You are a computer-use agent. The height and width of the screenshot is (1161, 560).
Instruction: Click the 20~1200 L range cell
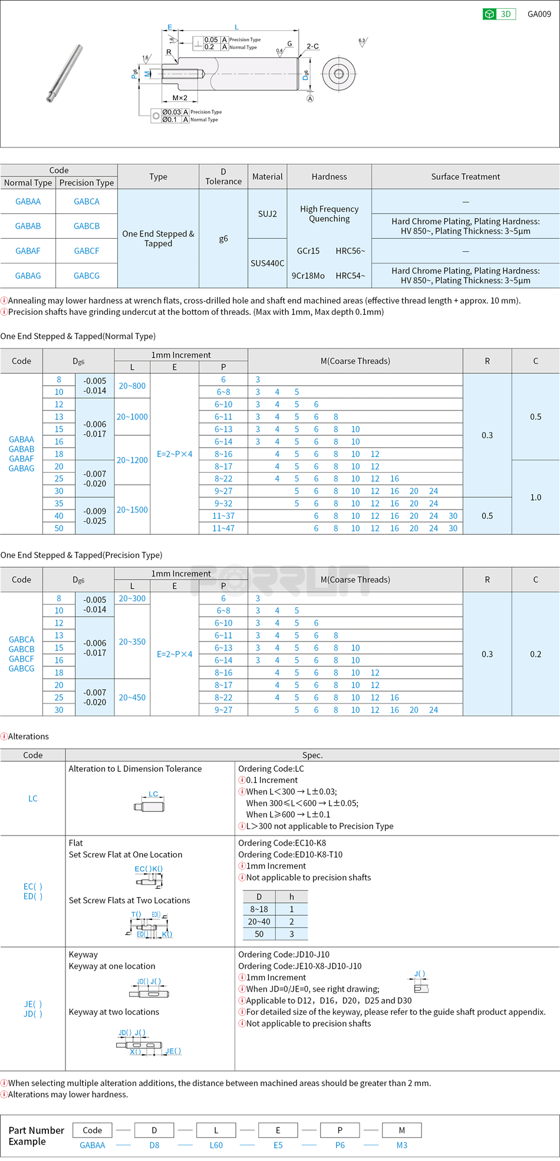click(132, 461)
